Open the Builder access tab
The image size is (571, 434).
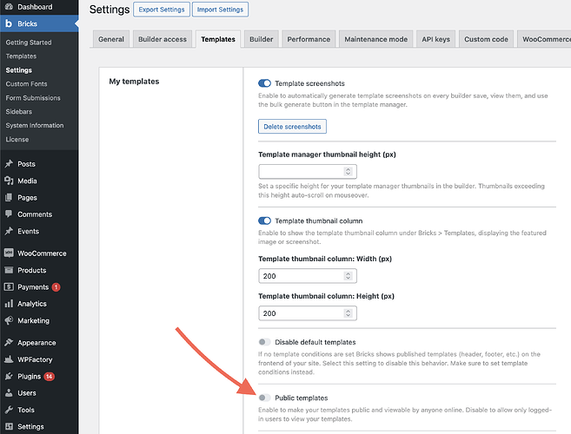[x=163, y=39]
